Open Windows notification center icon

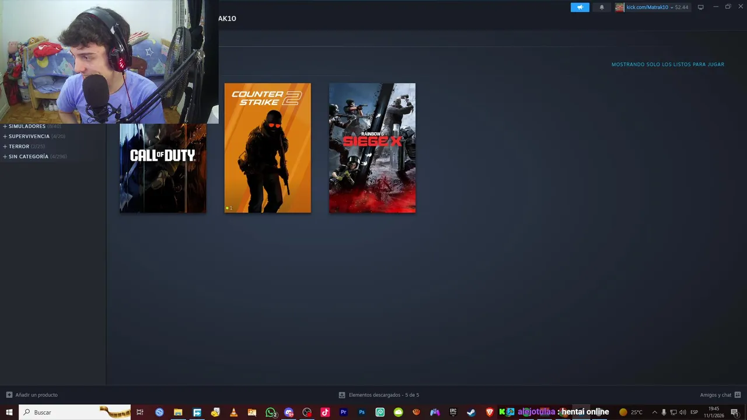tap(734, 412)
